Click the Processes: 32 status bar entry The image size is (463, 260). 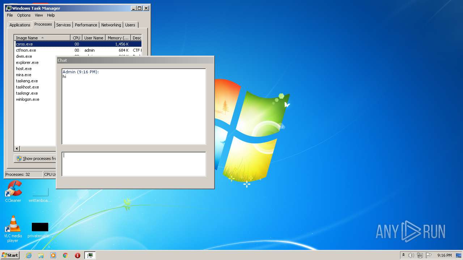pyautogui.click(x=24, y=174)
